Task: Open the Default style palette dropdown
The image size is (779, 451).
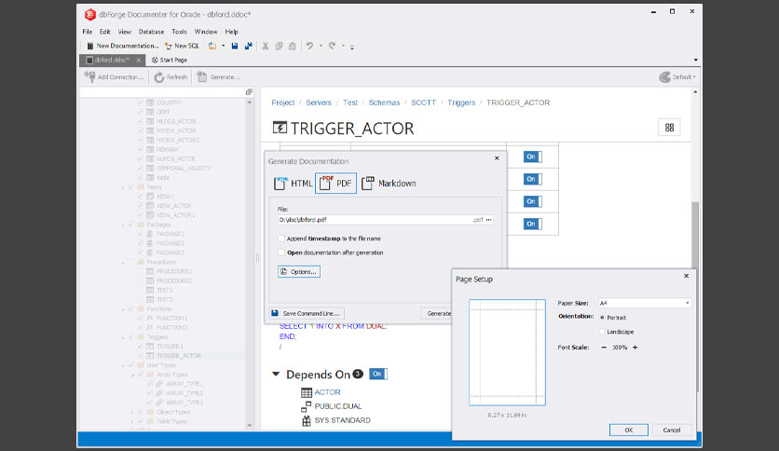Action: [677, 77]
